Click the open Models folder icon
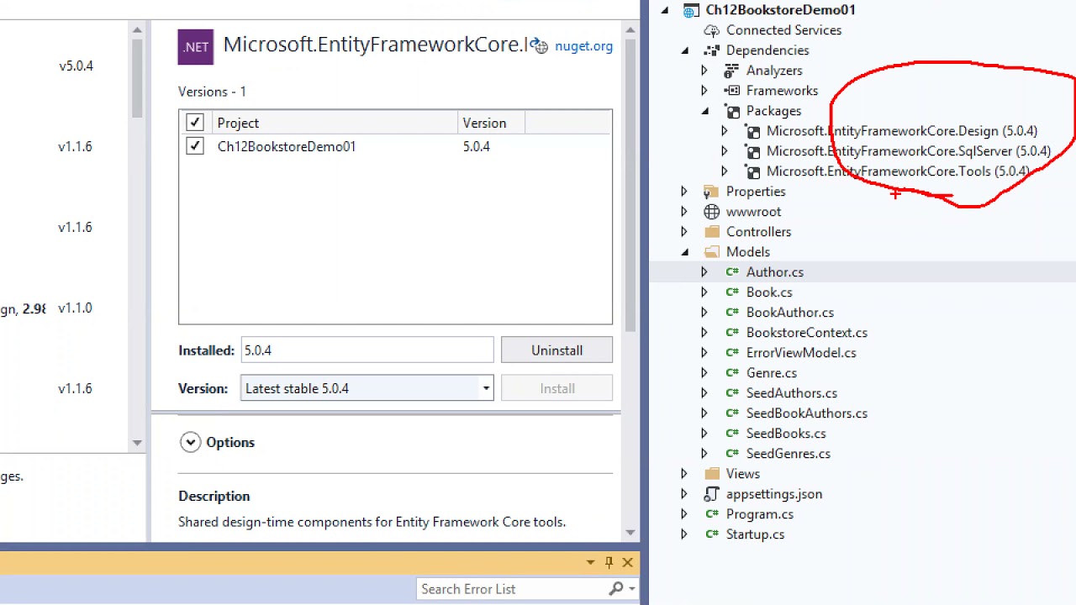 tap(711, 252)
